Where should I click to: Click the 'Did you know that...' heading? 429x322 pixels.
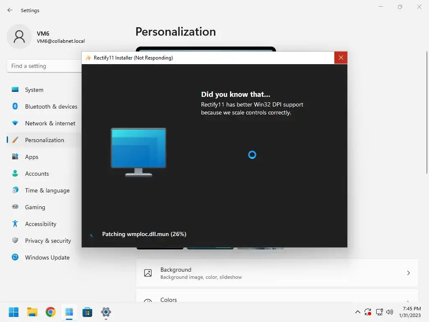click(235, 94)
